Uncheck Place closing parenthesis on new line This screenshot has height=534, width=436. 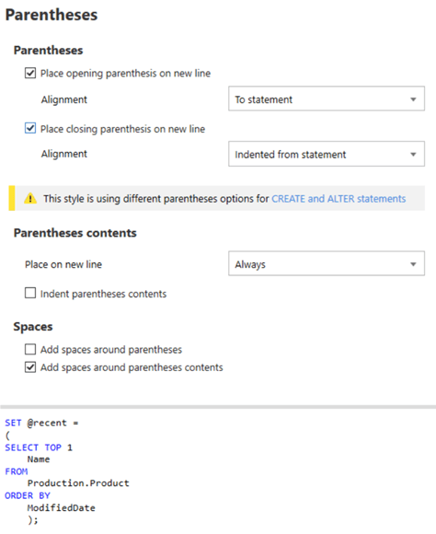30,128
